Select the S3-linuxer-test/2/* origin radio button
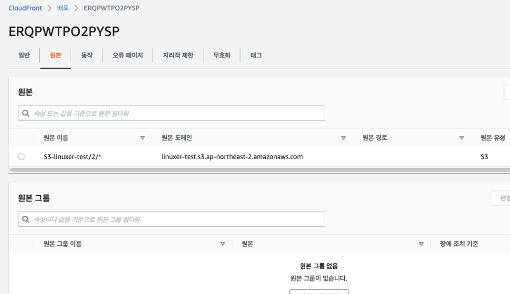Viewport: 510px width, 294px height. pyautogui.click(x=21, y=157)
